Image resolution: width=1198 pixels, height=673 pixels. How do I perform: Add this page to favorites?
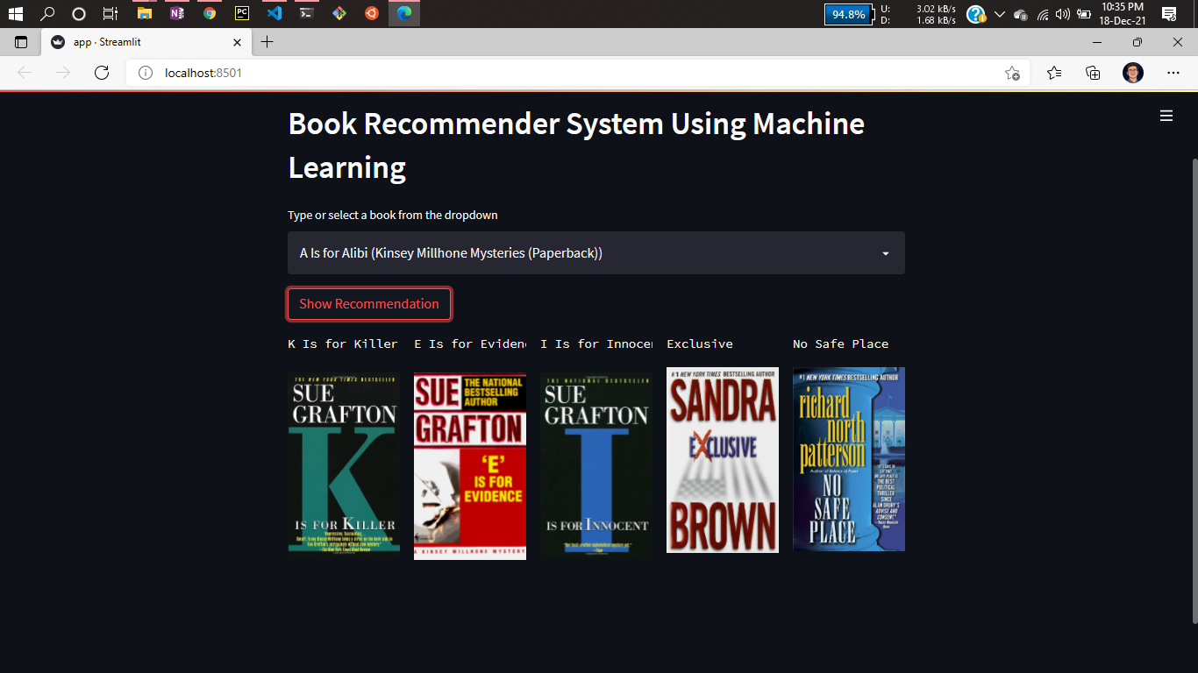click(1012, 74)
